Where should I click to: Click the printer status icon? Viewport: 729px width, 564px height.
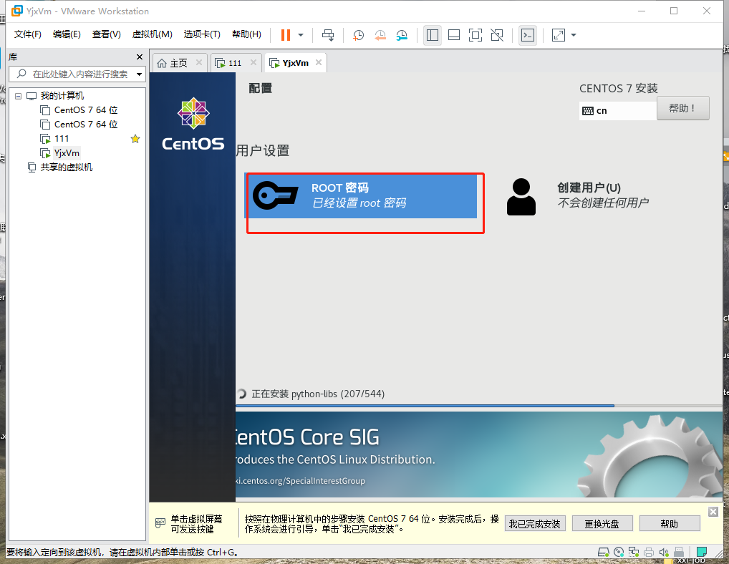tap(649, 552)
